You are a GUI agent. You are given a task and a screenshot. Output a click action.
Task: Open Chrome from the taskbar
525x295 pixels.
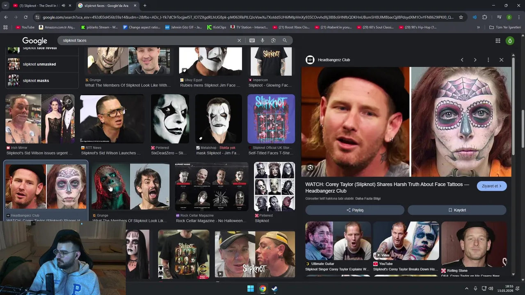pyautogui.click(x=262, y=288)
